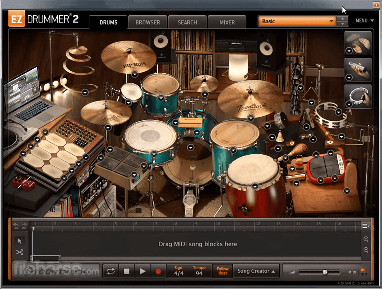Click the MIDI OUT indicator
Screen dimensions: 382x289
point(364,274)
